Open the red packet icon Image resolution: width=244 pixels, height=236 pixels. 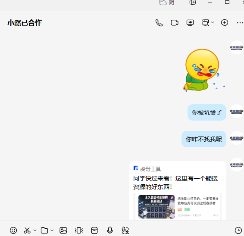tap(94, 230)
